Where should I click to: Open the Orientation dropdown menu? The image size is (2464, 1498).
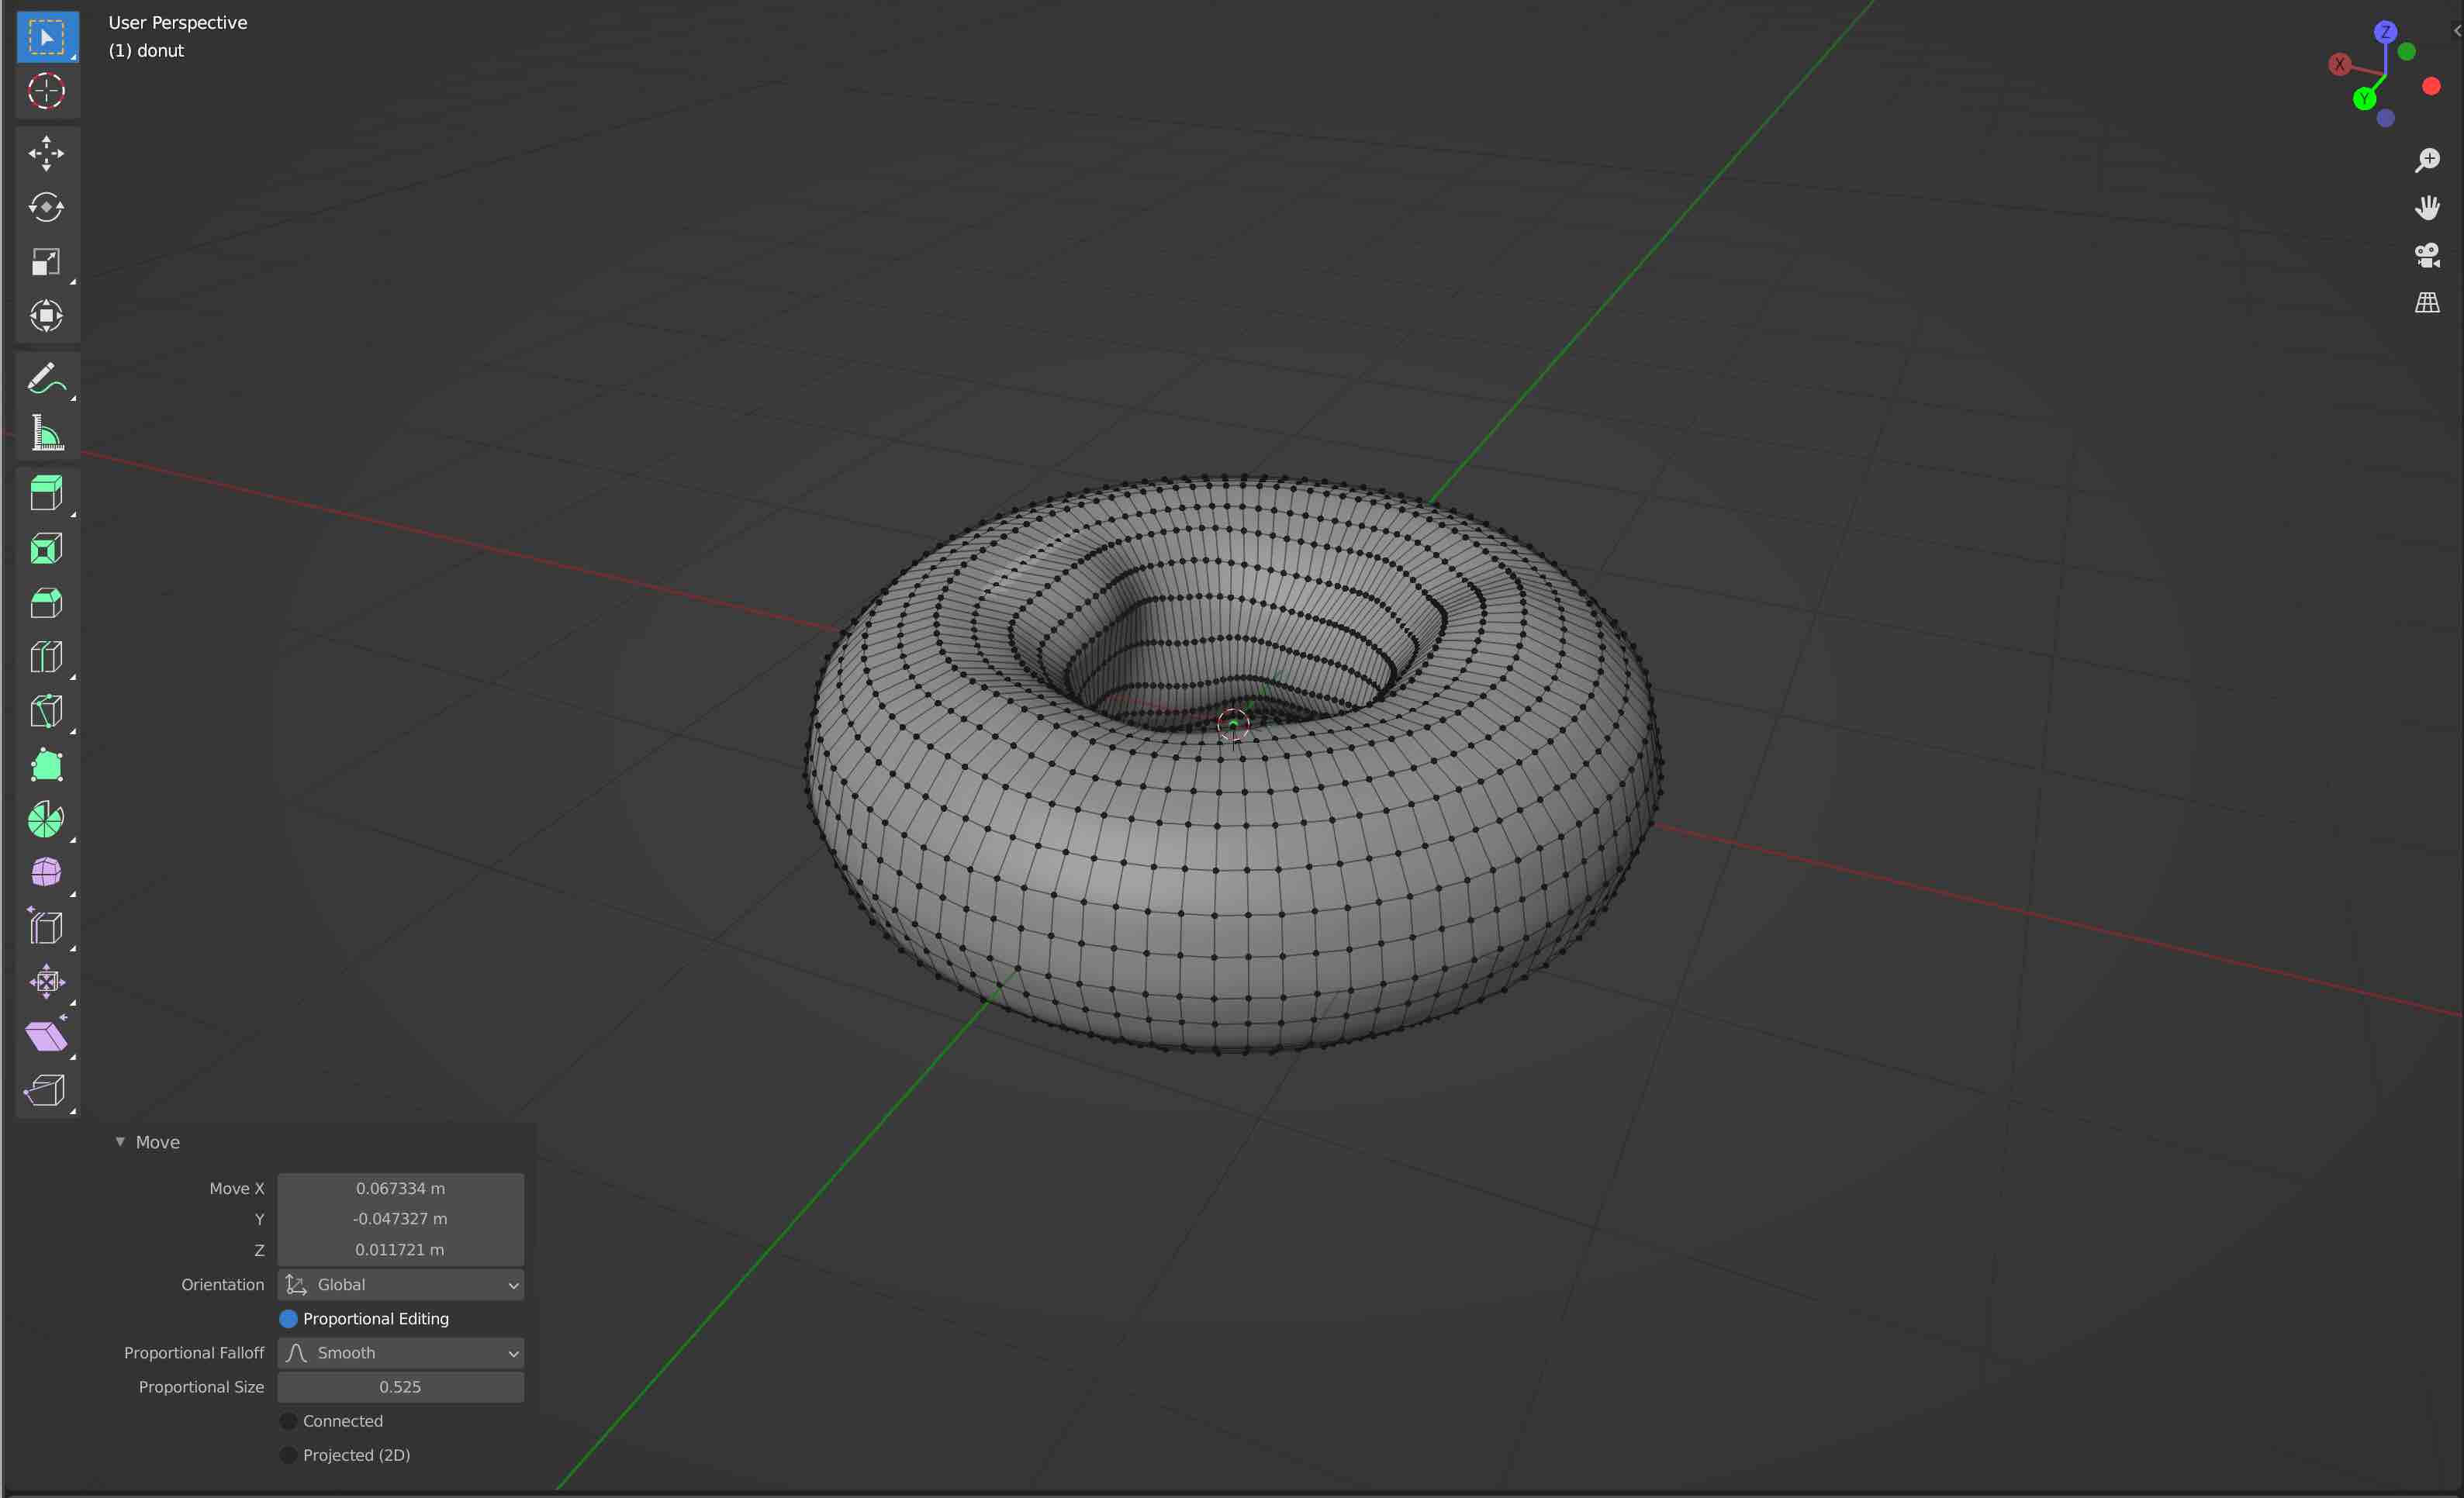401,1283
